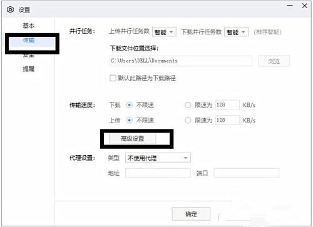Click the download speed limit KB/s field

click(x=227, y=104)
